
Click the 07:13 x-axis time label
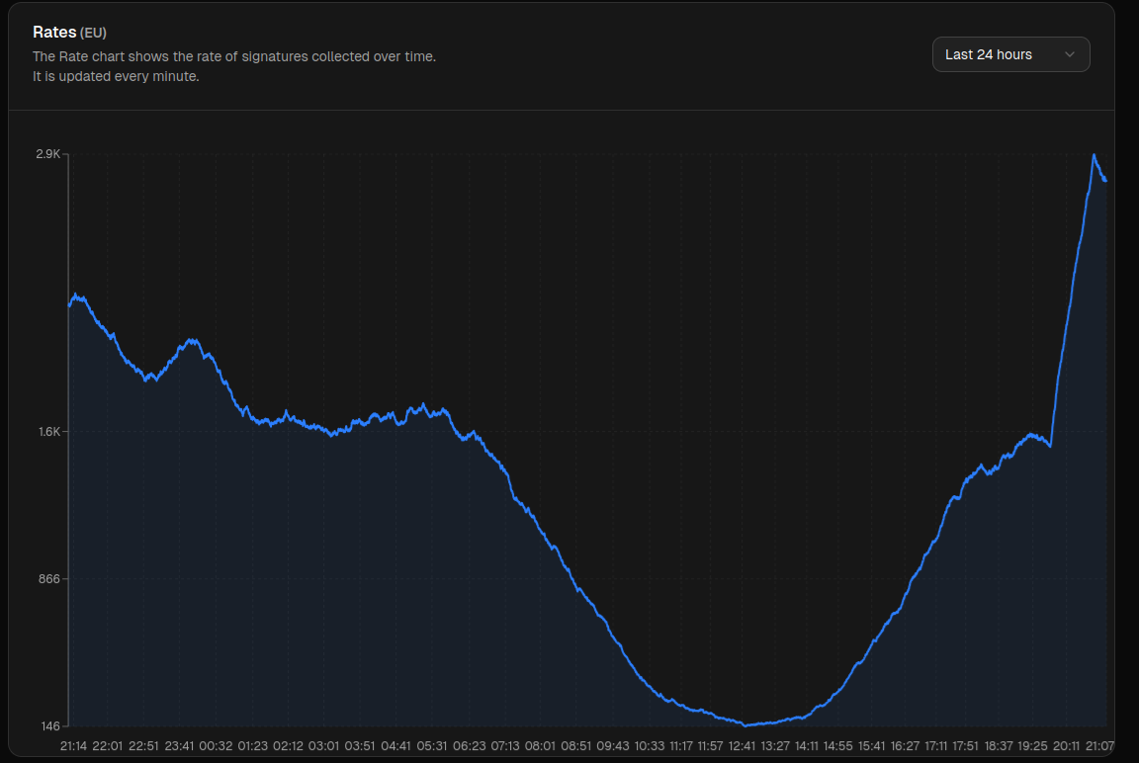505,745
